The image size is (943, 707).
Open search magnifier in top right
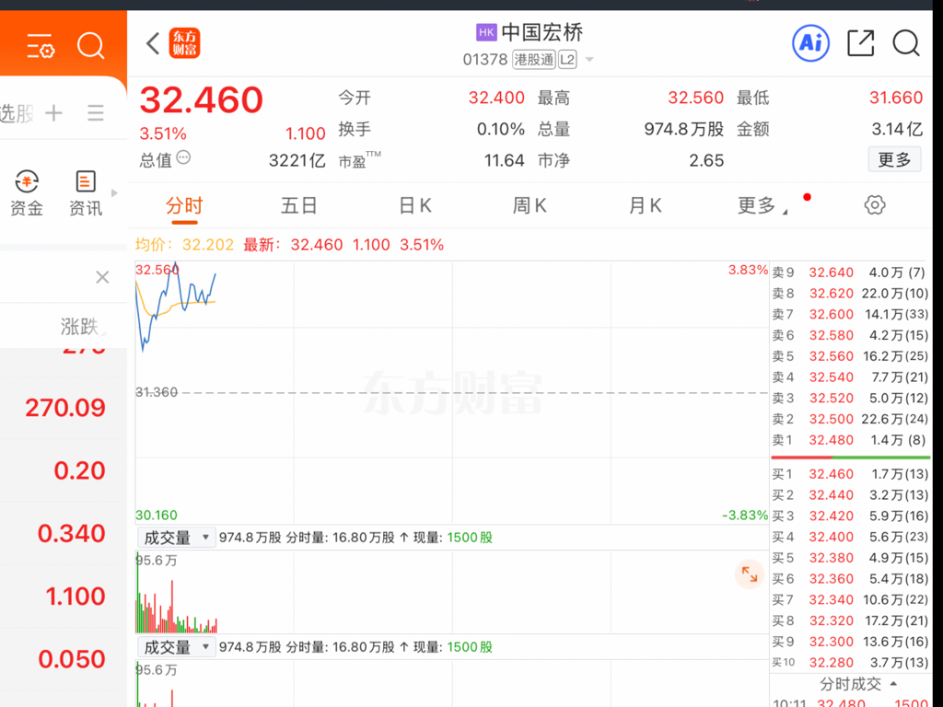point(906,43)
